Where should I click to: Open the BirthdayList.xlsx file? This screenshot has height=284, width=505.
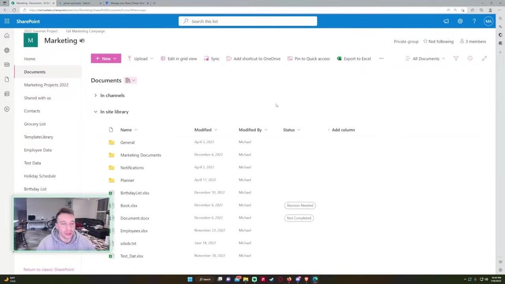tap(135, 193)
